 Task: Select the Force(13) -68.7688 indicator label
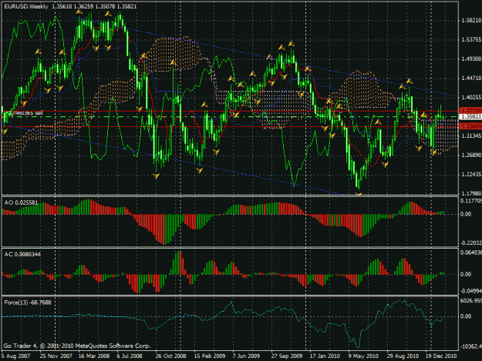(x=28, y=303)
